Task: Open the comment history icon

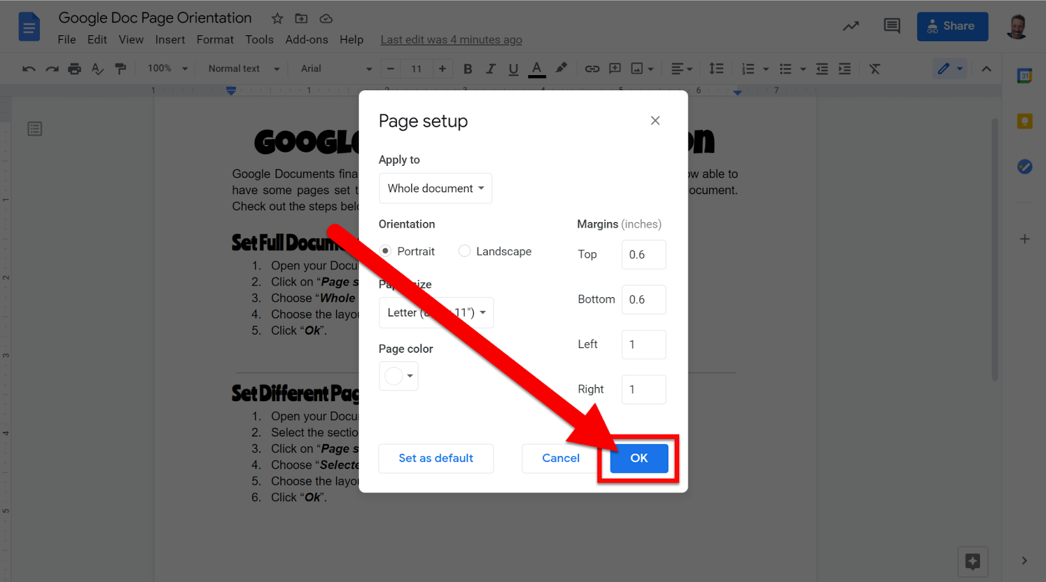Action: 892,26
